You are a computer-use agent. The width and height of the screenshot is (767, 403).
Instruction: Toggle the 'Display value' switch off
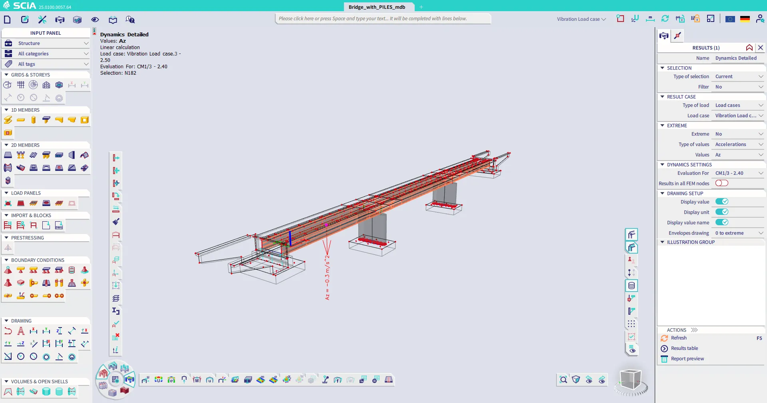(x=721, y=202)
